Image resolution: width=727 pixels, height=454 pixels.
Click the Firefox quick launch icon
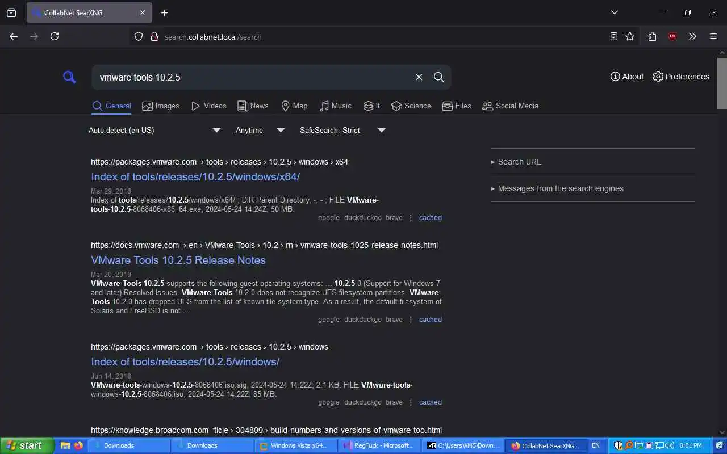click(78, 445)
